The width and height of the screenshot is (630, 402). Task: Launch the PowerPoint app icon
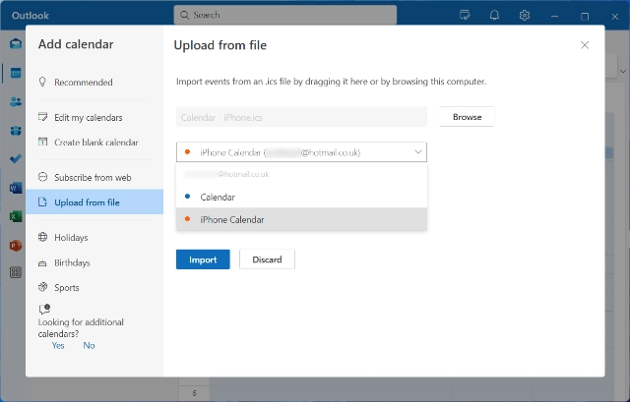pos(16,245)
